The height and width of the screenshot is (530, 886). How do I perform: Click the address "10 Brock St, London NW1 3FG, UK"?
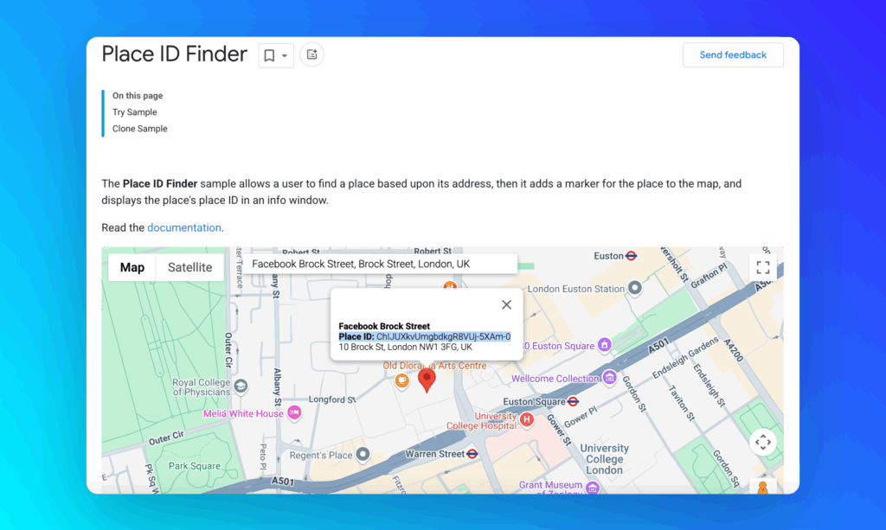[405, 347]
